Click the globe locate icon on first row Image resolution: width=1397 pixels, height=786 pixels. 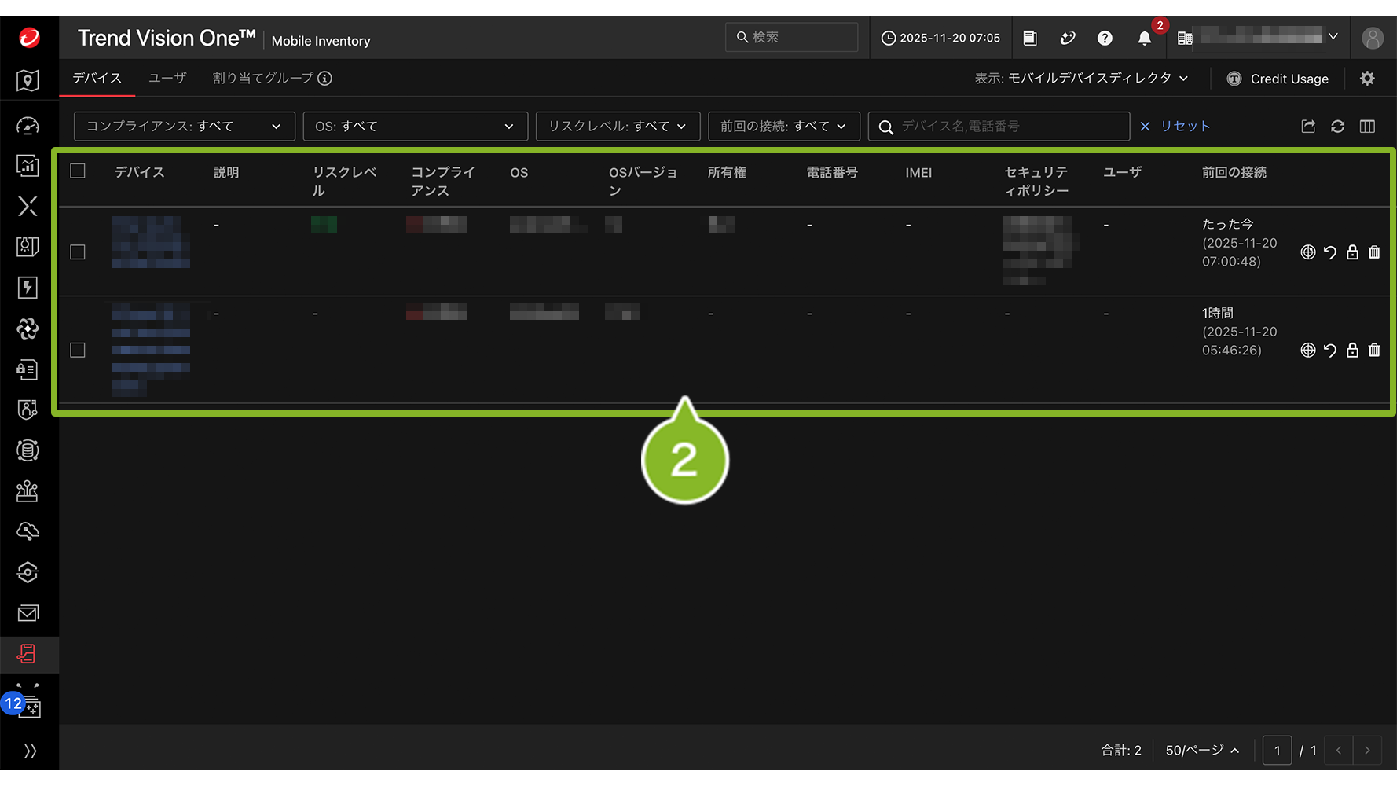(x=1308, y=252)
